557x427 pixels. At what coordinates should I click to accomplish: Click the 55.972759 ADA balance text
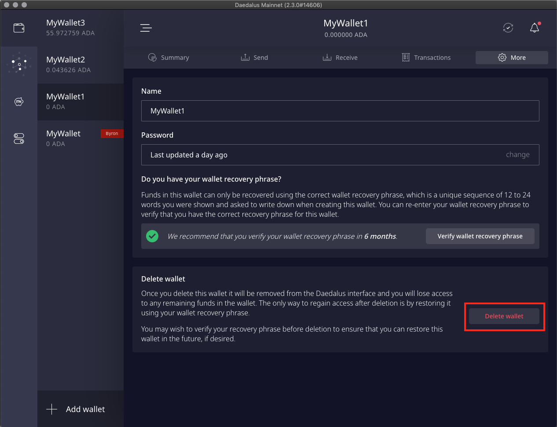70,33
